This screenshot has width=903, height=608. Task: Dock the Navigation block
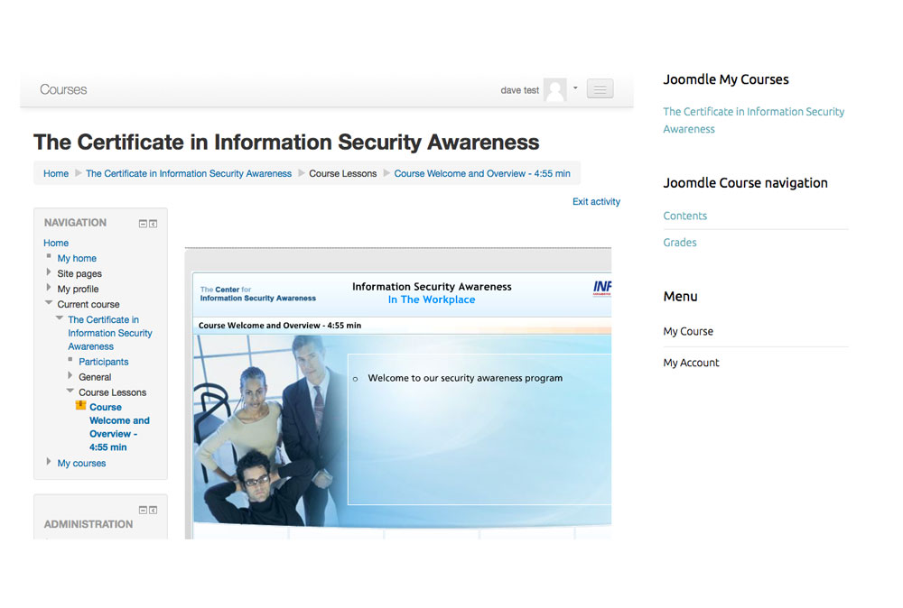tap(154, 224)
